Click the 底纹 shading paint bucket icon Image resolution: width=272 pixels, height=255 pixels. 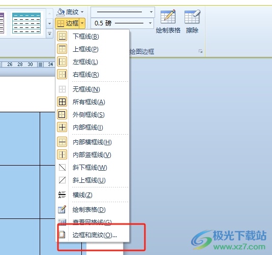coord(61,12)
